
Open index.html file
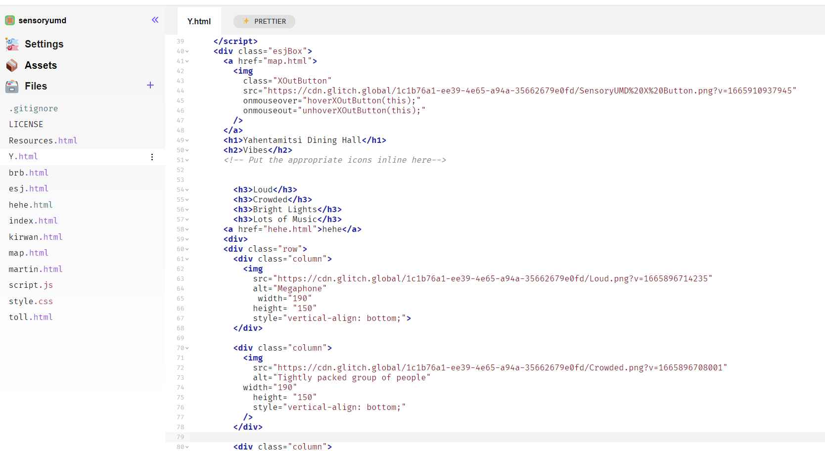(33, 221)
